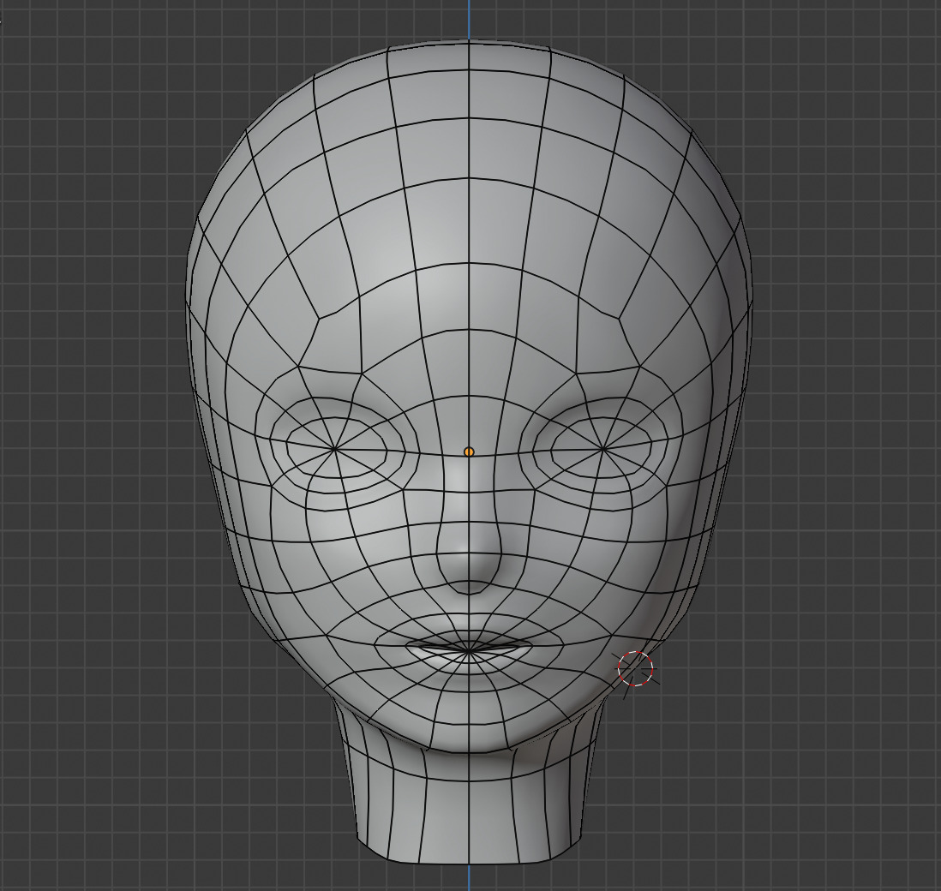Click the orange object origin dot
The width and height of the screenshot is (941, 891).
(469, 451)
